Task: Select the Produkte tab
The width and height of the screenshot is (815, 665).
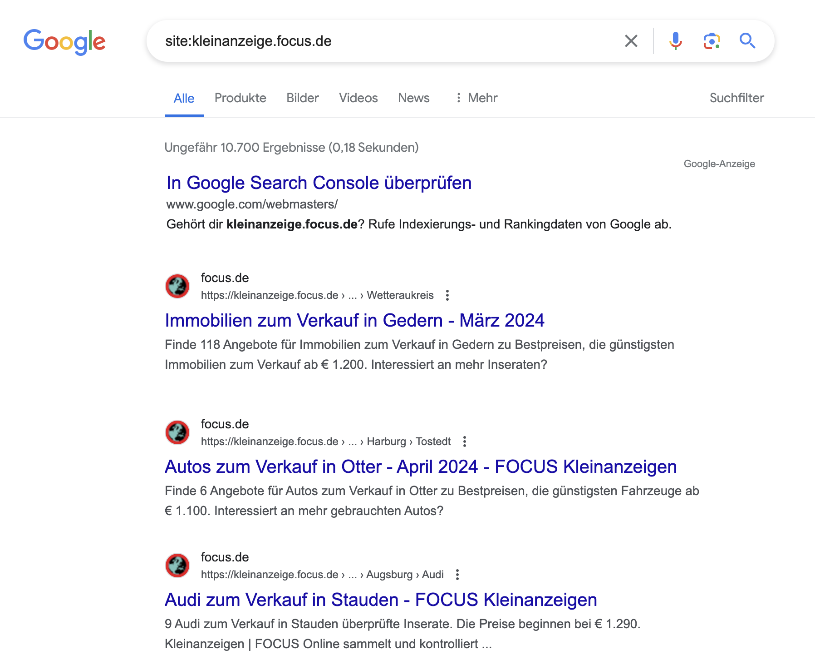Action: tap(240, 98)
